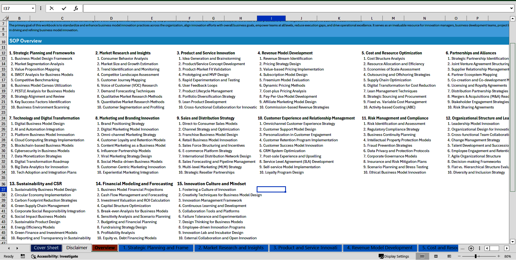Click the next sheet navigation arrow
This screenshot has width=516, height=260.
coord(17,248)
